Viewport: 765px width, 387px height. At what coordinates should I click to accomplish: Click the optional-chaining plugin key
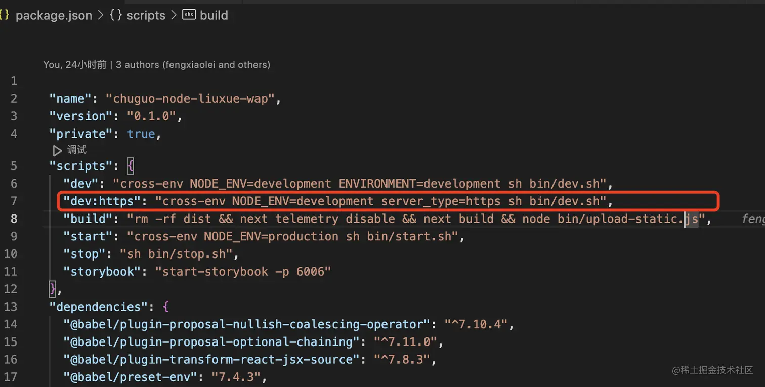coord(211,342)
